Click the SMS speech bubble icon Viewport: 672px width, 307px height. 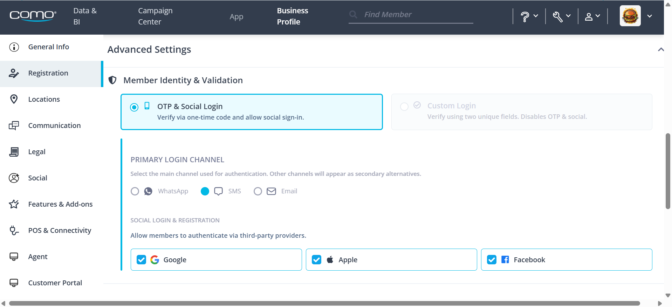(218, 191)
